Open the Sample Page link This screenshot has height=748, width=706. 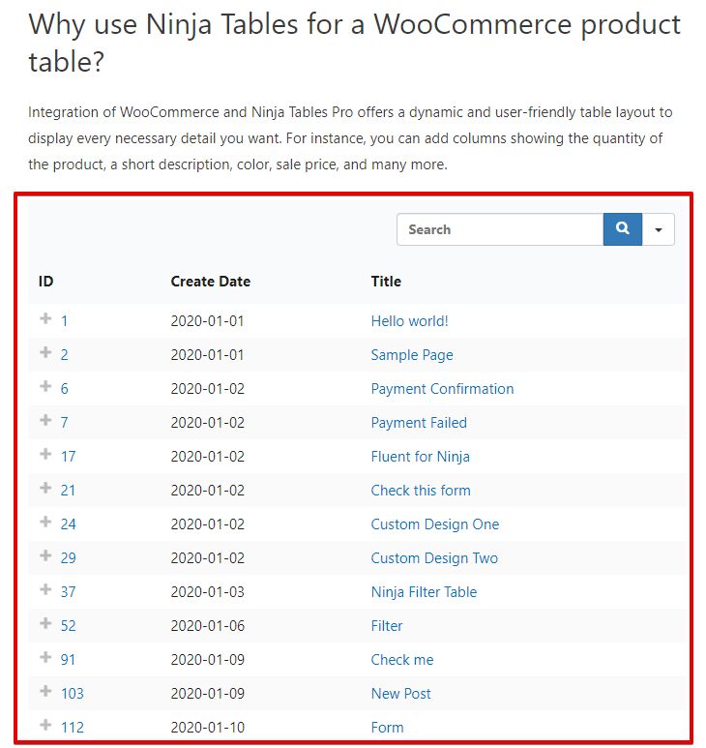(x=412, y=355)
